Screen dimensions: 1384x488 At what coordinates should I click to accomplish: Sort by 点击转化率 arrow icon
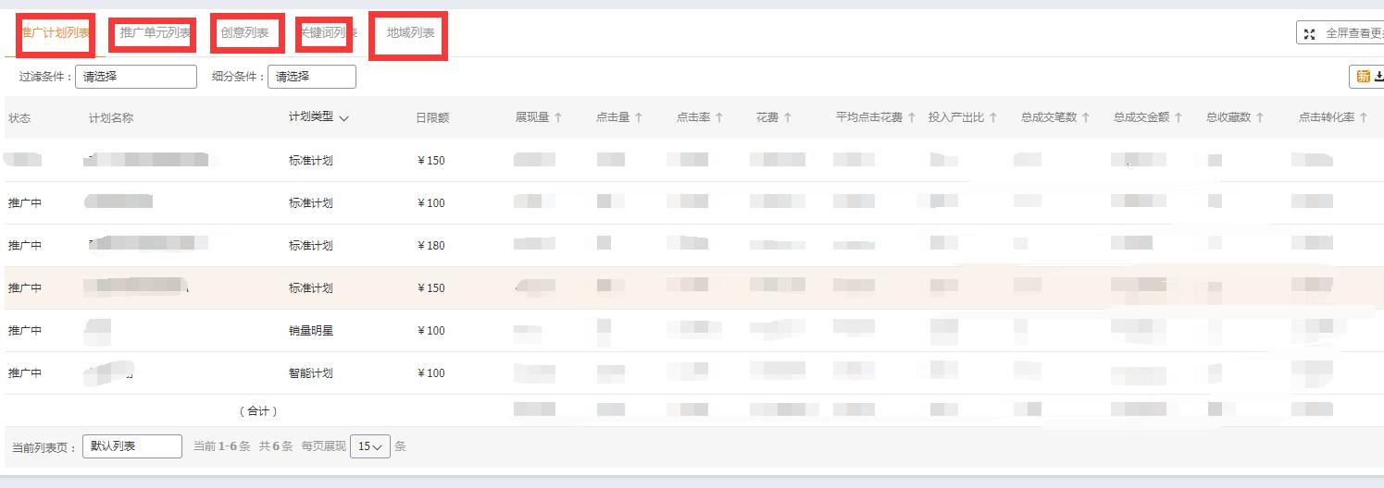click(x=1364, y=117)
